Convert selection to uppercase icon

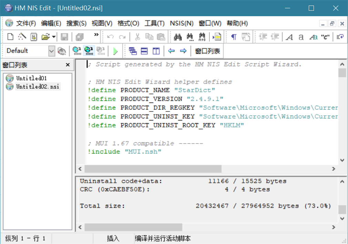290,37
